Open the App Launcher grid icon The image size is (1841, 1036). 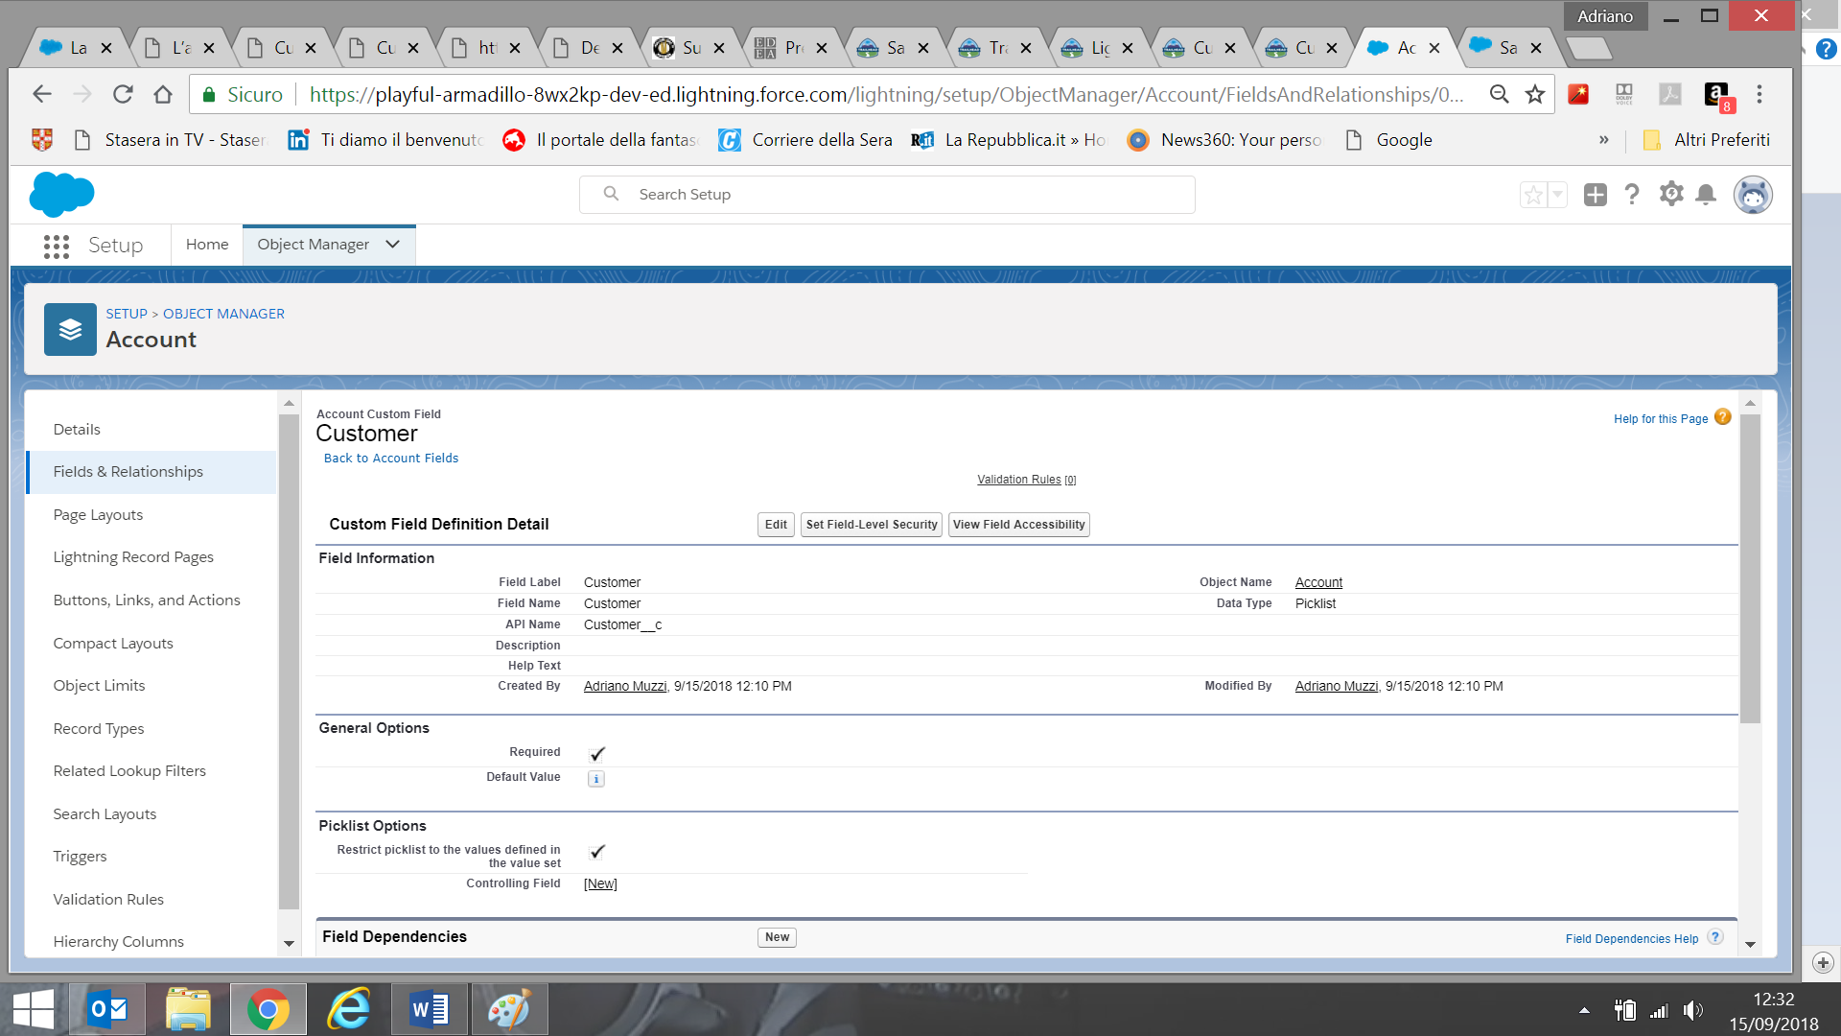[57, 247]
